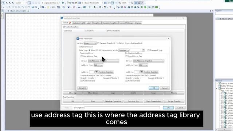Check the Transport Type checkbox
The image size is (233, 131).
[x=149, y=50]
